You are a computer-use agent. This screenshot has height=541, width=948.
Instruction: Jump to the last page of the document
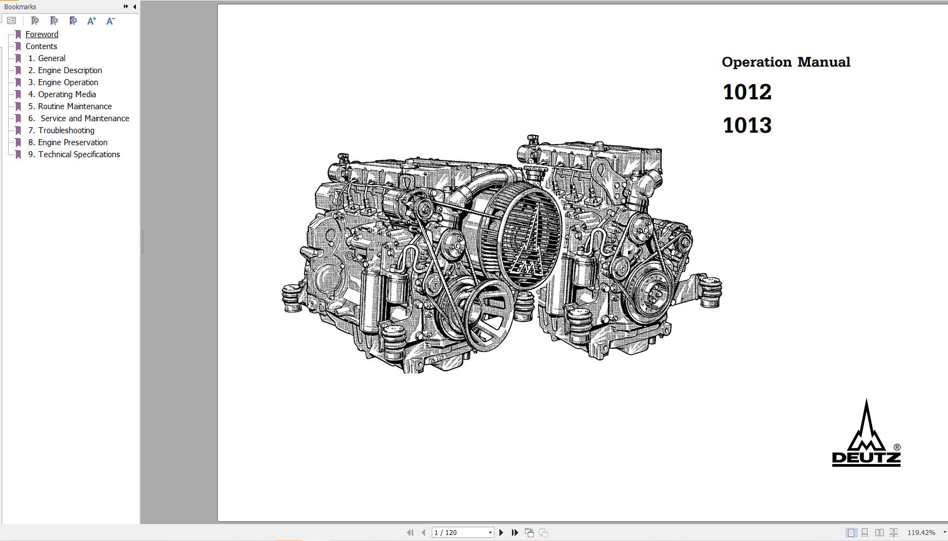[514, 532]
